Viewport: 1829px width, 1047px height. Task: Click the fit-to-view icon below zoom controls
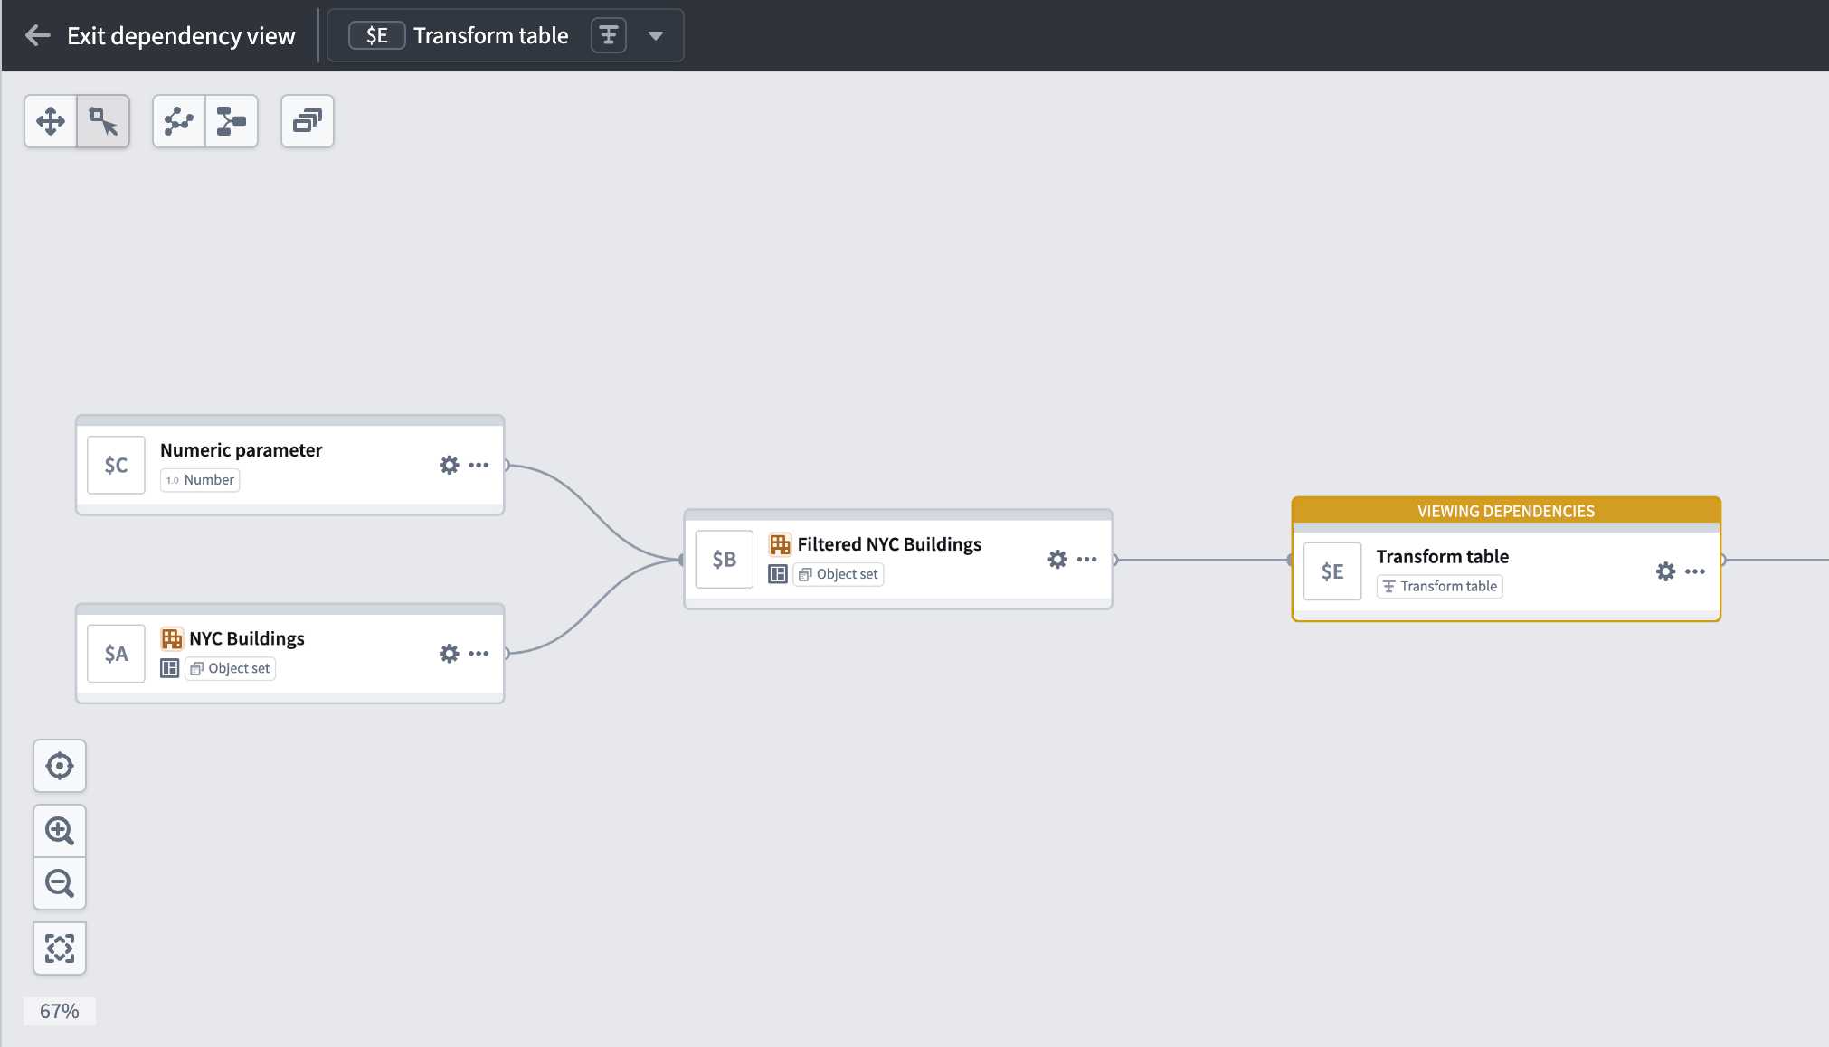(59, 948)
